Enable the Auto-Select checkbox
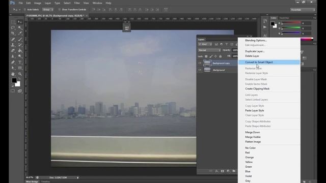The width and height of the screenshot is (326, 183). coord(25,10)
